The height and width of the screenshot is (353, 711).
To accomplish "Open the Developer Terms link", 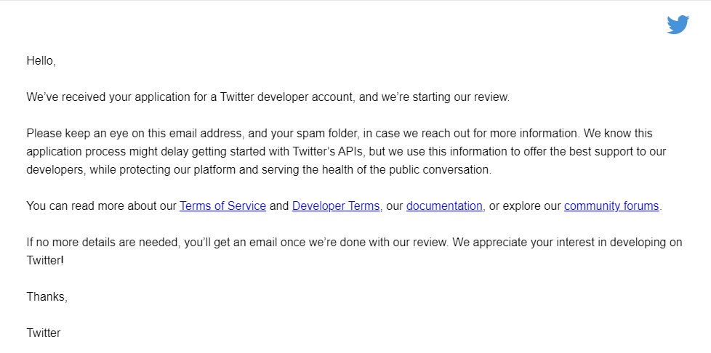I will (336, 206).
